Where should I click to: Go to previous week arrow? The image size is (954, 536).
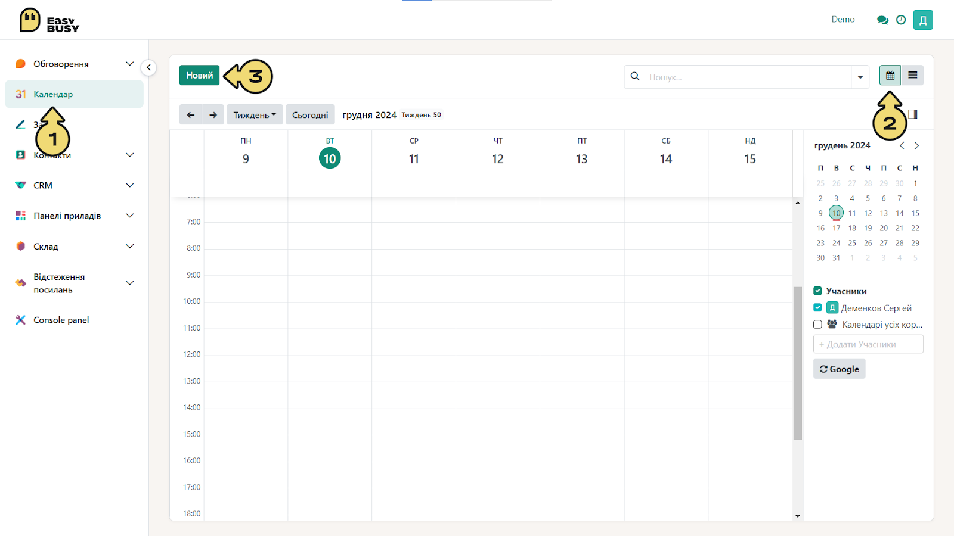click(x=191, y=115)
